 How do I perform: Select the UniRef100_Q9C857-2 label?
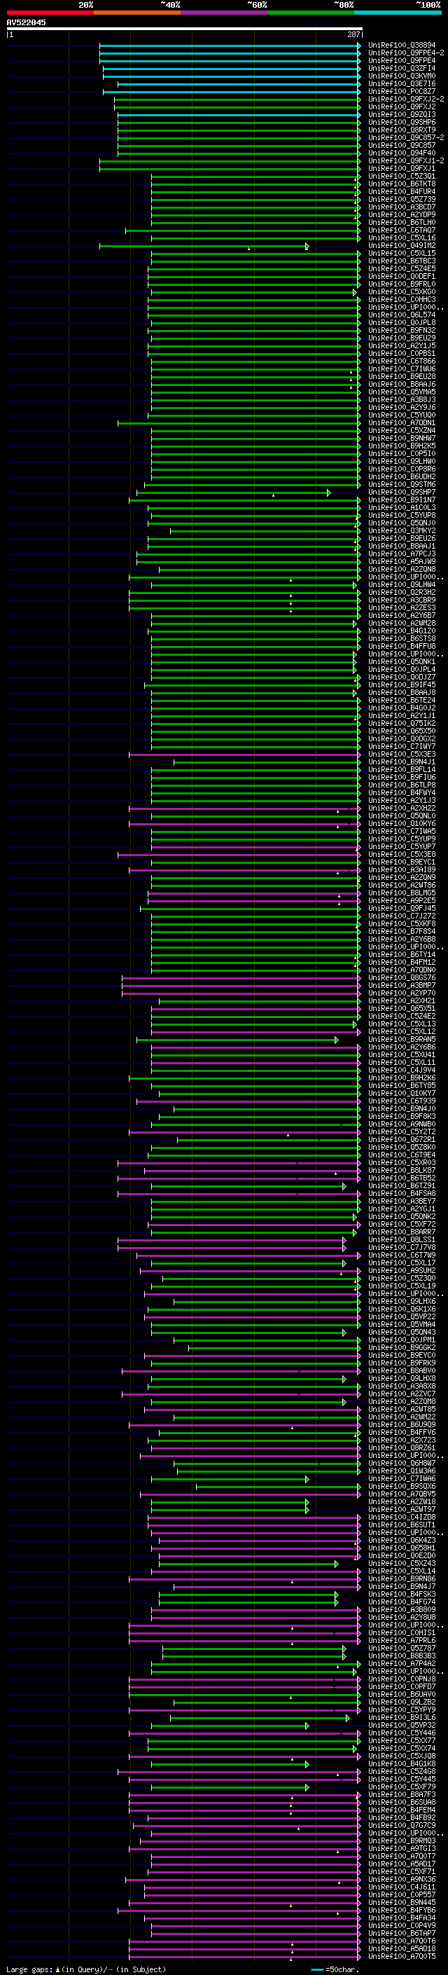406,138
